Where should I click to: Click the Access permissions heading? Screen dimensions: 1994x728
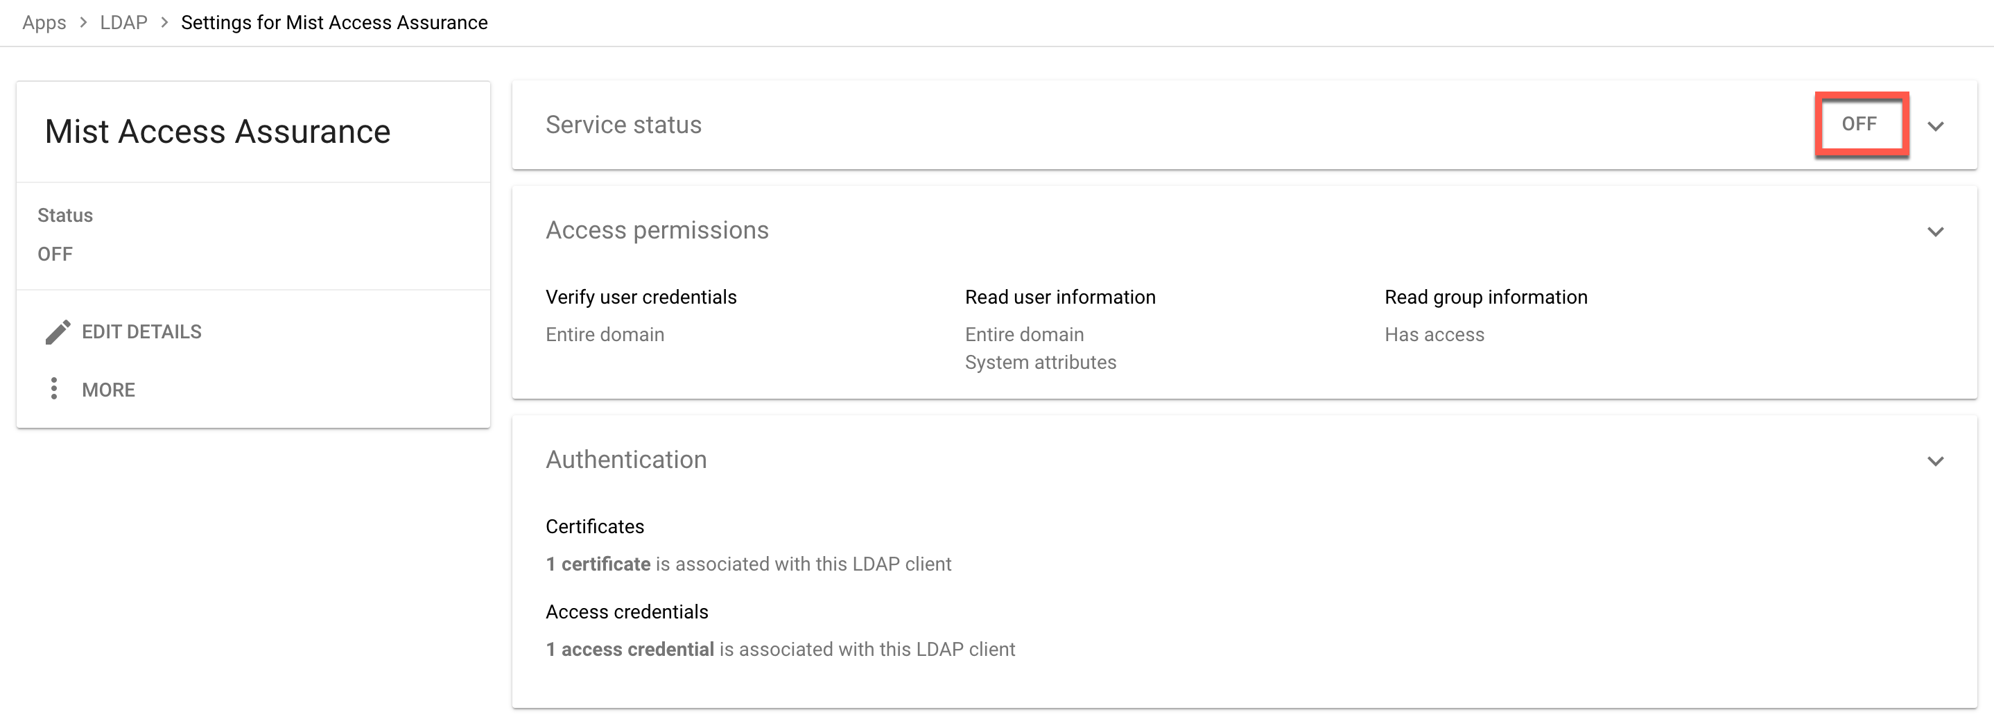tap(657, 230)
